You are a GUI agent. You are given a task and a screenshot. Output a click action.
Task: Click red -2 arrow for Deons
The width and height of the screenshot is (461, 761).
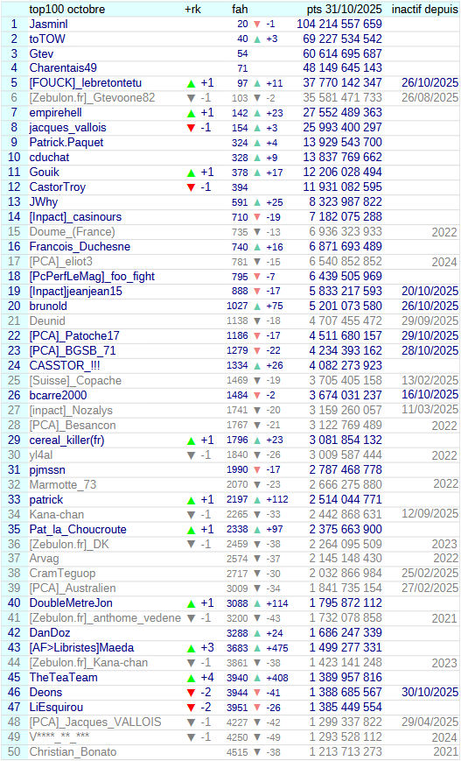click(191, 693)
